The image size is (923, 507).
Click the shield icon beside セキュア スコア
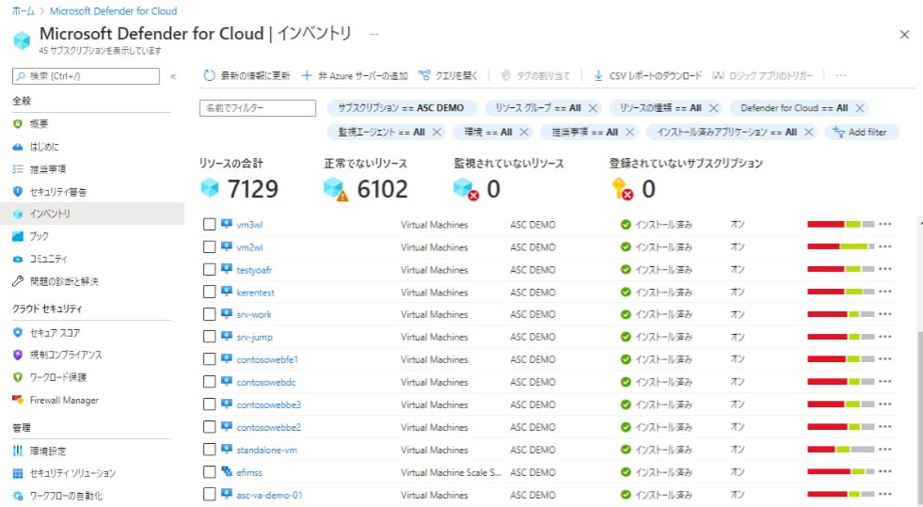[x=18, y=333]
